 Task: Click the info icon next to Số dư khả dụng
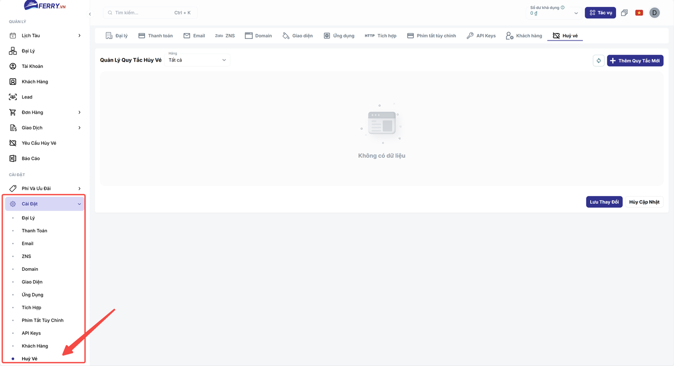pos(563,7)
